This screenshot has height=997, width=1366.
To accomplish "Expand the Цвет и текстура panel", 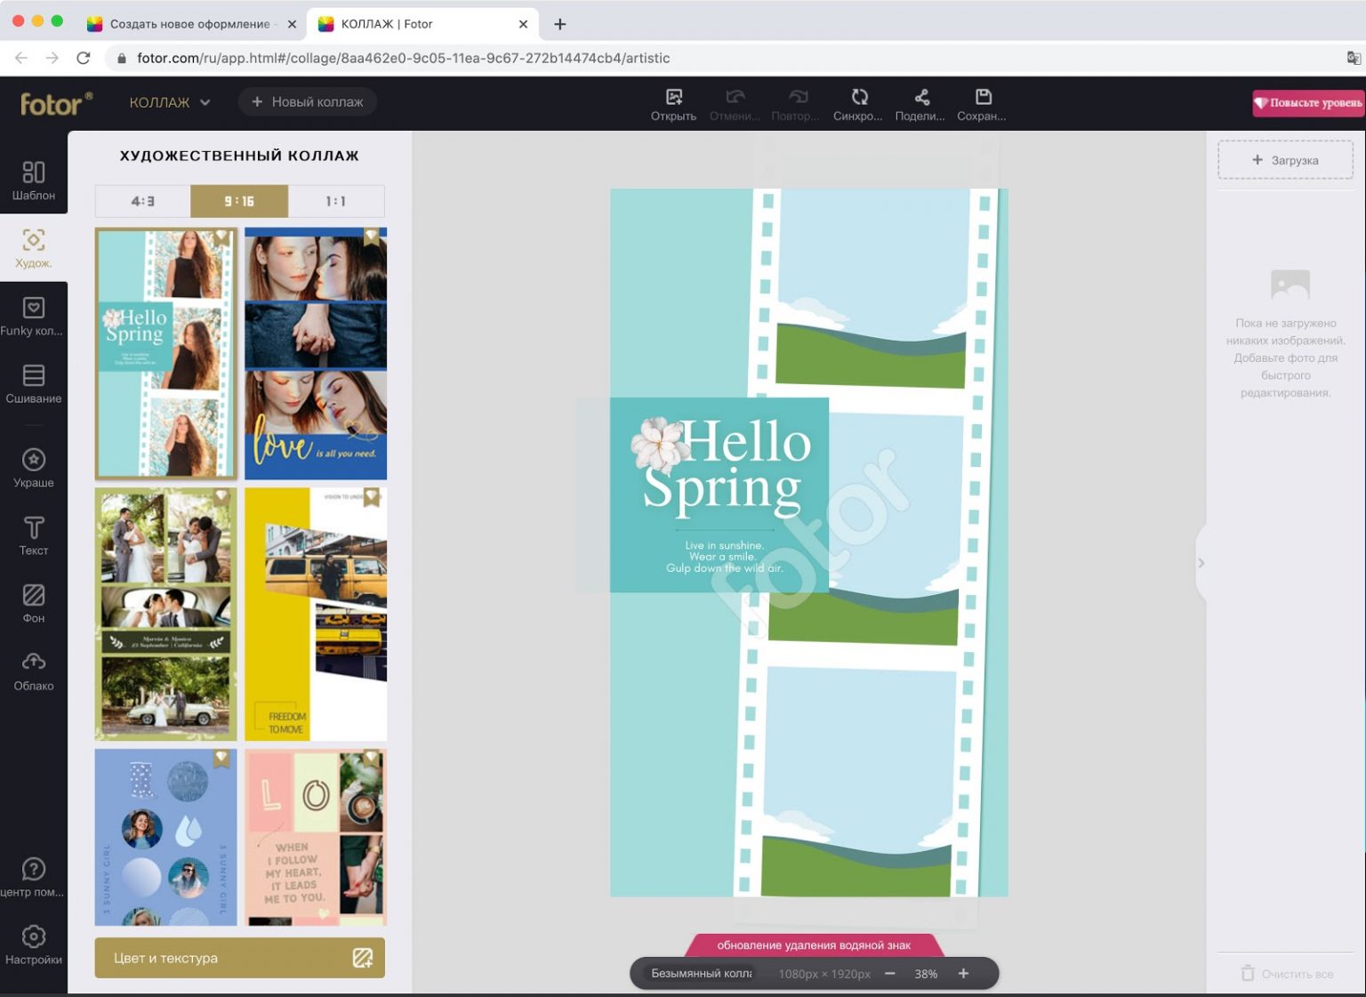I will (x=239, y=958).
